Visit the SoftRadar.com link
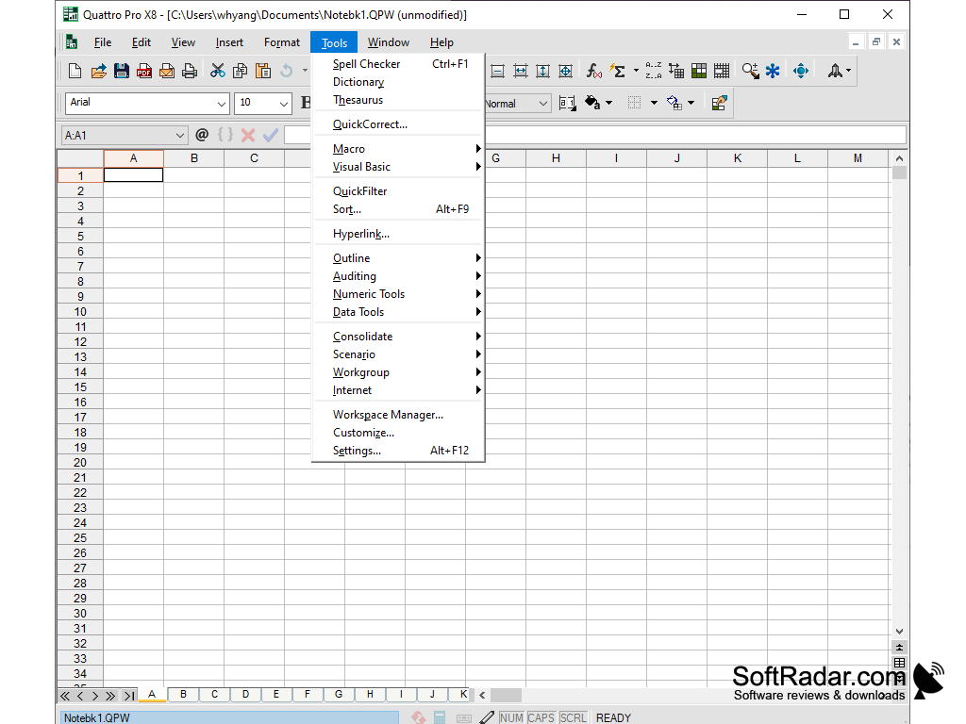Screen dimensions: 966x724 (817, 677)
